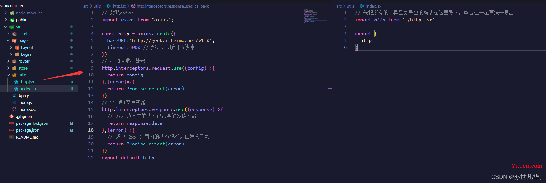
Task: Click the public folder icon
Action: (x=12, y=20)
